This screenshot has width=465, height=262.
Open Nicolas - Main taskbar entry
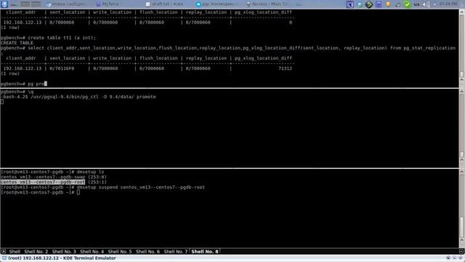pos(267,4)
